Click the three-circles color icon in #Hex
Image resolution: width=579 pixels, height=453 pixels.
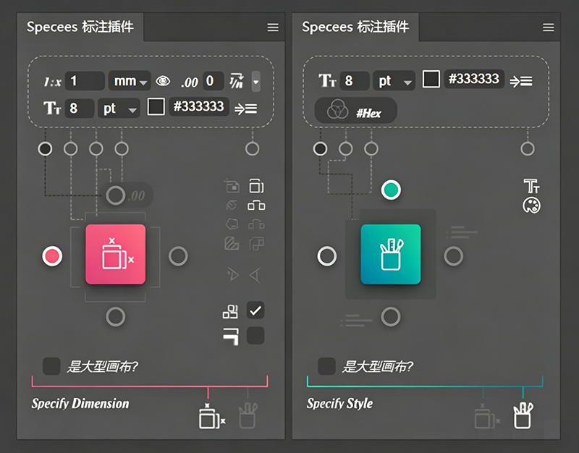337,110
